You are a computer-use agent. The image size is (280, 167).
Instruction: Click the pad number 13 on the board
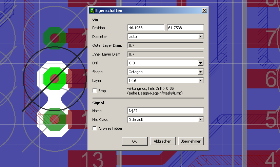point(92,159)
